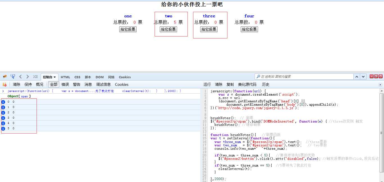Click 复制 to copy the source
The height and width of the screenshot is (182, 384).
230,84
